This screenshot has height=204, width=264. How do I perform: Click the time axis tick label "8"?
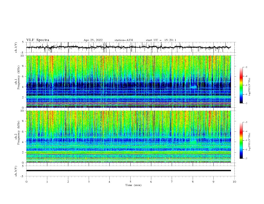[x=193, y=182]
